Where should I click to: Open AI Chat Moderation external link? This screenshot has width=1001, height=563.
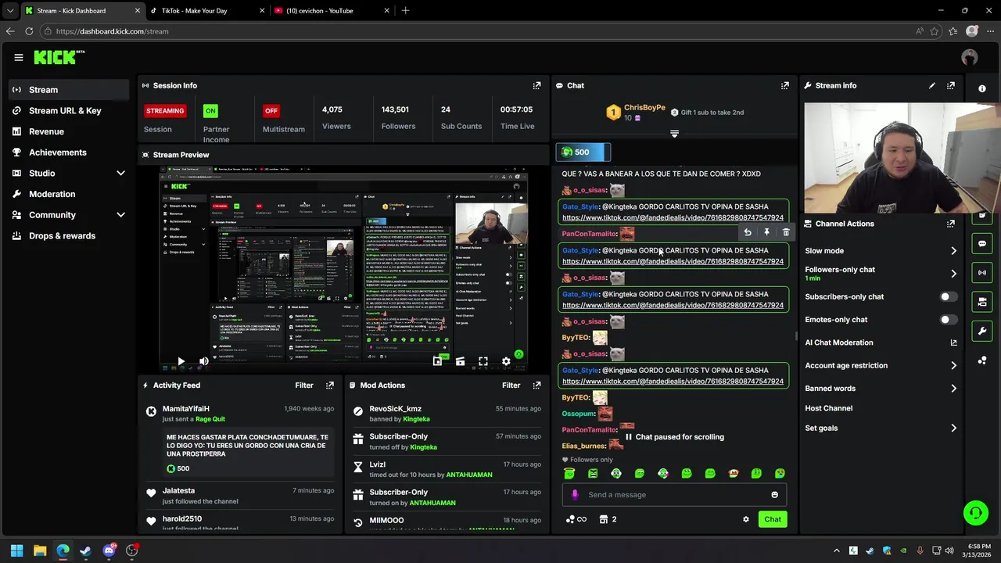953,342
